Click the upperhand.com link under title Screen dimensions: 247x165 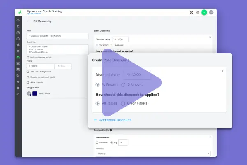click(x=34, y=14)
